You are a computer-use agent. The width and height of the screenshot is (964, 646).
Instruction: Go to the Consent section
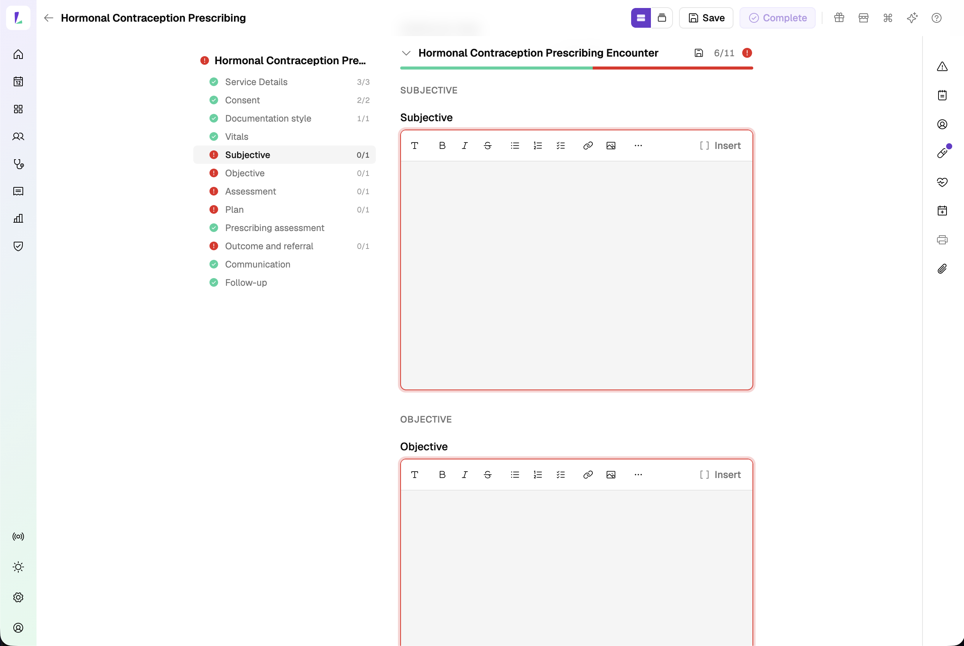285,100
